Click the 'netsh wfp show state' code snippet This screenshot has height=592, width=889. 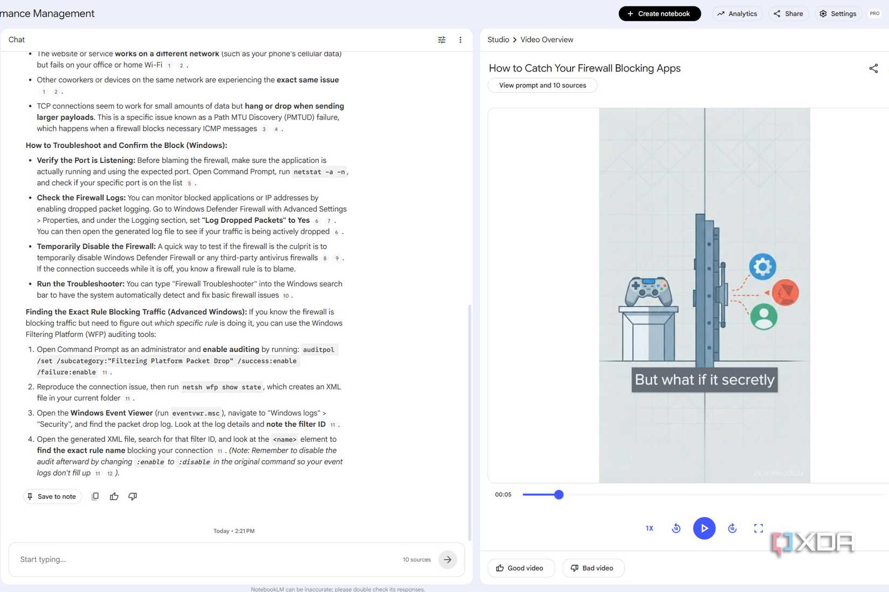[221, 387]
